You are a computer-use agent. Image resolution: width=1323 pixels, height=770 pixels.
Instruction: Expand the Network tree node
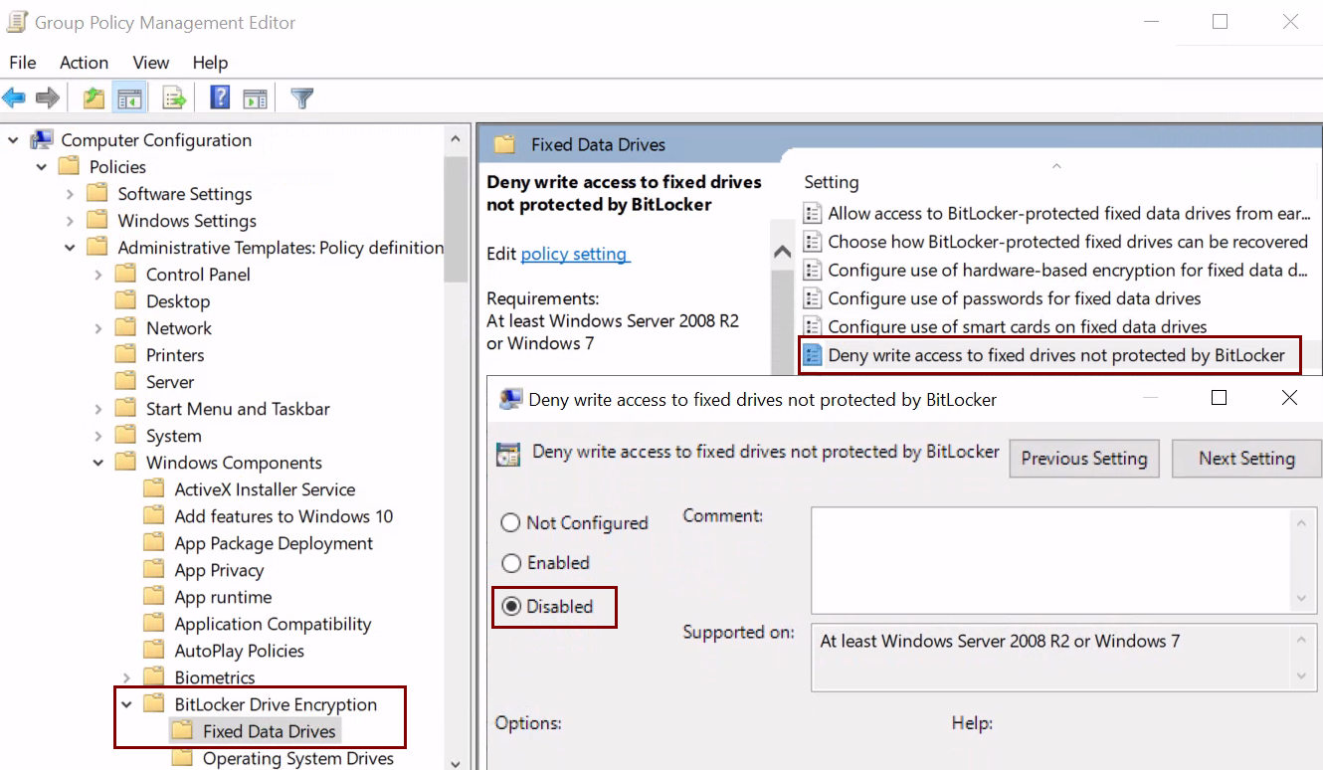tap(97, 328)
